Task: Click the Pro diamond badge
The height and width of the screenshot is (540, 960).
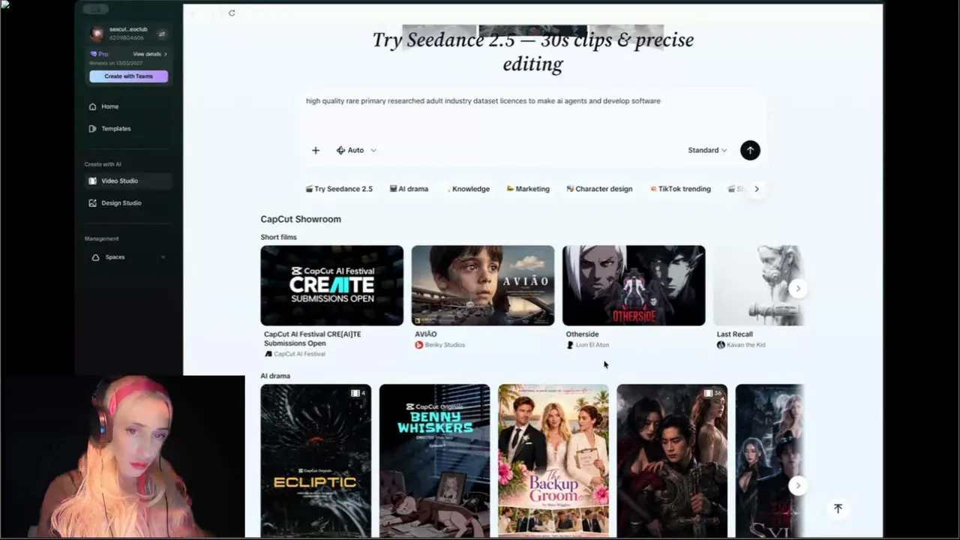Action: [99, 54]
